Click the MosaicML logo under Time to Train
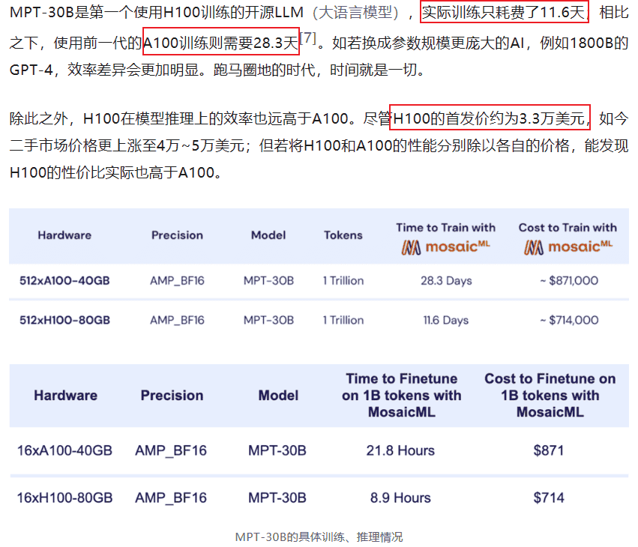This screenshot has width=638, height=547. [x=445, y=247]
